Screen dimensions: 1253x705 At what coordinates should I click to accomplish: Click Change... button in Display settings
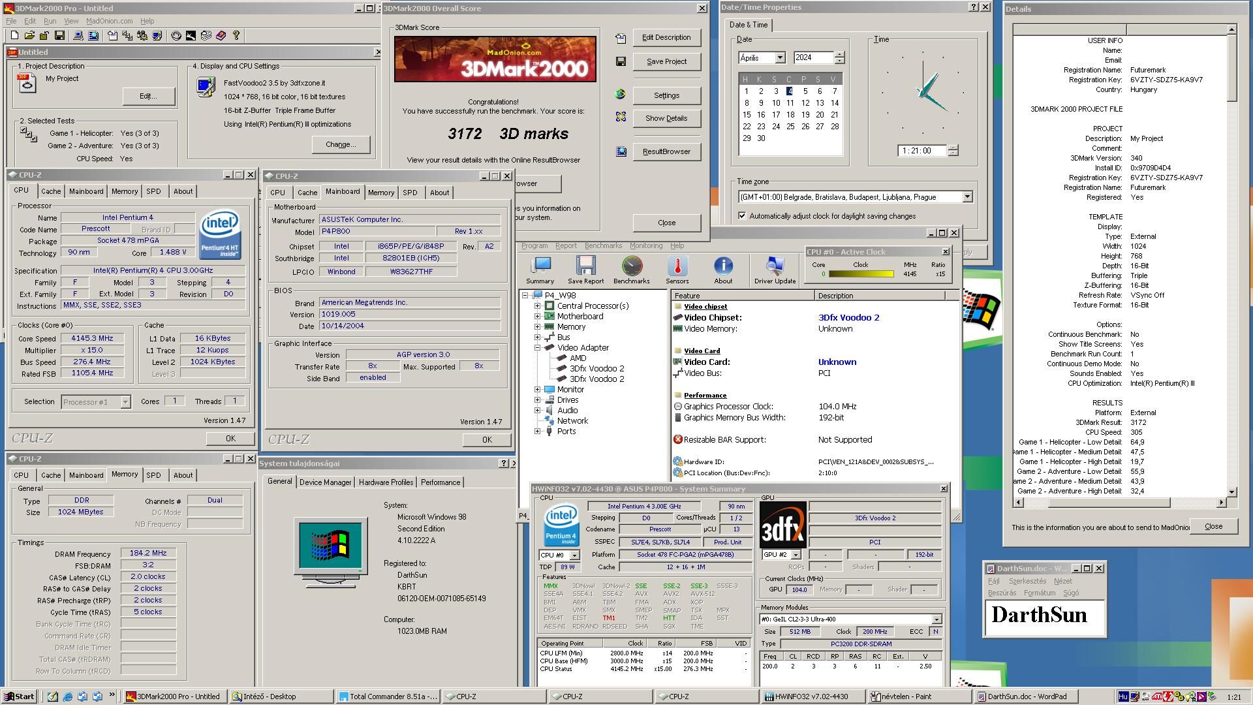tap(341, 144)
